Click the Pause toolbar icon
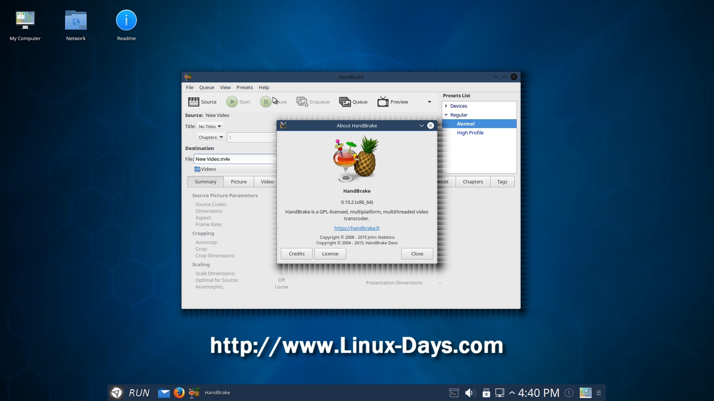 [x=266, y=102]
